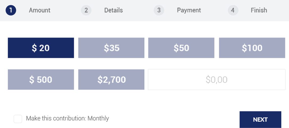Click the $0,00 placeholder text
The height and width of the screenshot is (128, 289).
pyautogui.click(x=216, y=80)
